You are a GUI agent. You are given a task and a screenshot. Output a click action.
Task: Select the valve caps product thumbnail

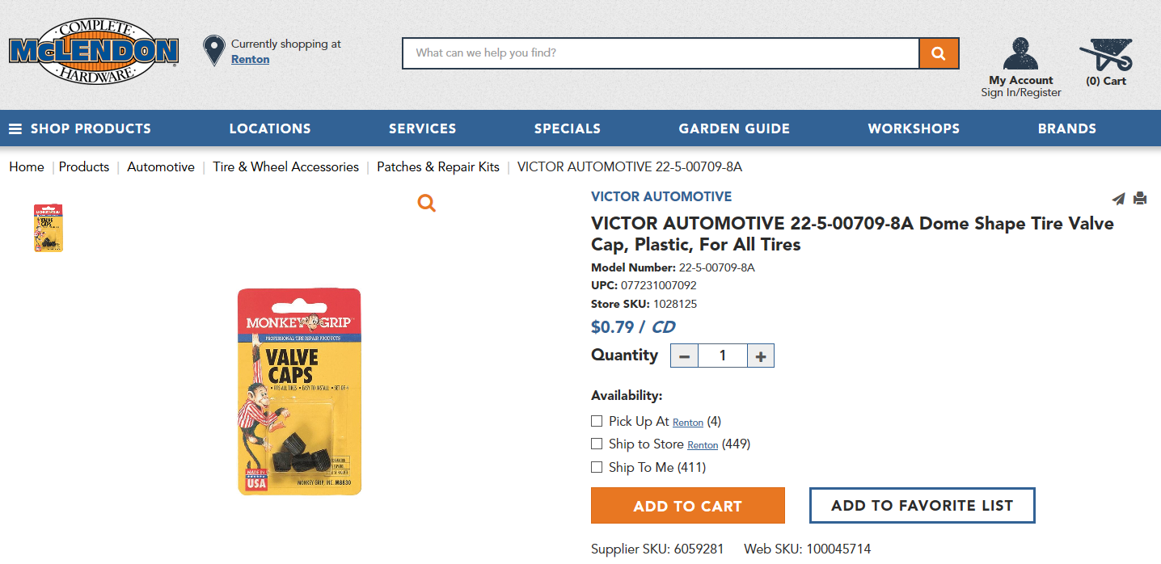pos(49,228)
